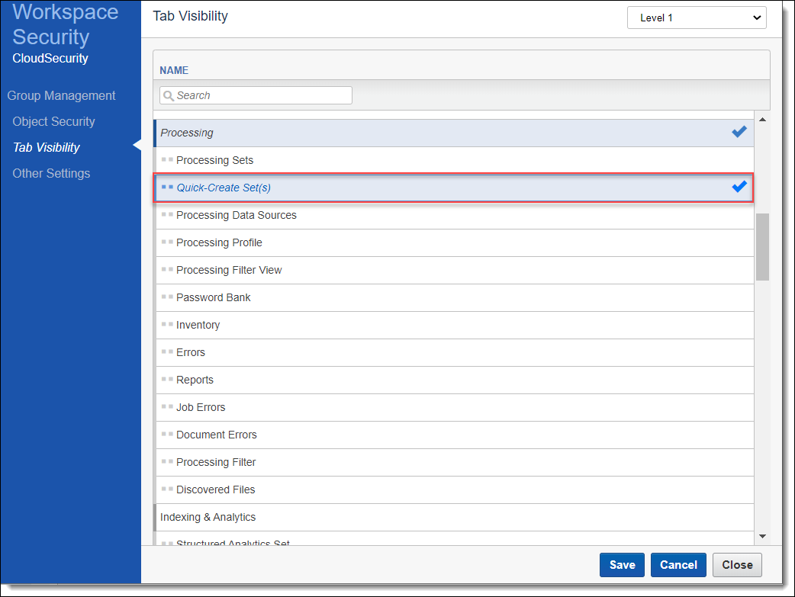Click the dotted icon beside Processing Profile
This screenshot has width=795, height=597.
click(166, 242)
